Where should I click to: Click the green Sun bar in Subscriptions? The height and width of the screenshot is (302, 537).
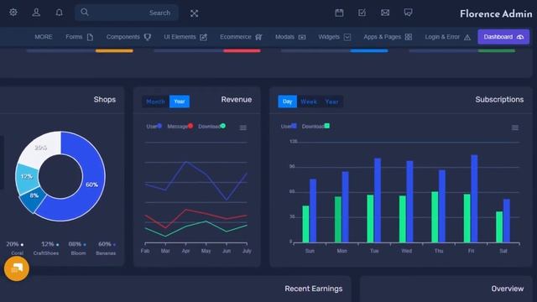coord(305,224)
